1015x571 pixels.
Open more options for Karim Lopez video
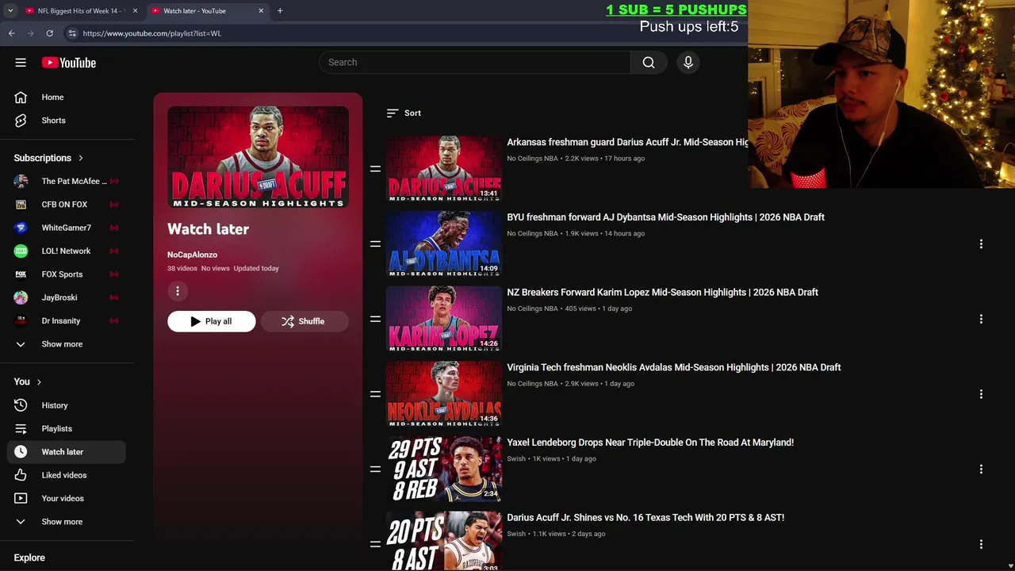pos(981,319)
